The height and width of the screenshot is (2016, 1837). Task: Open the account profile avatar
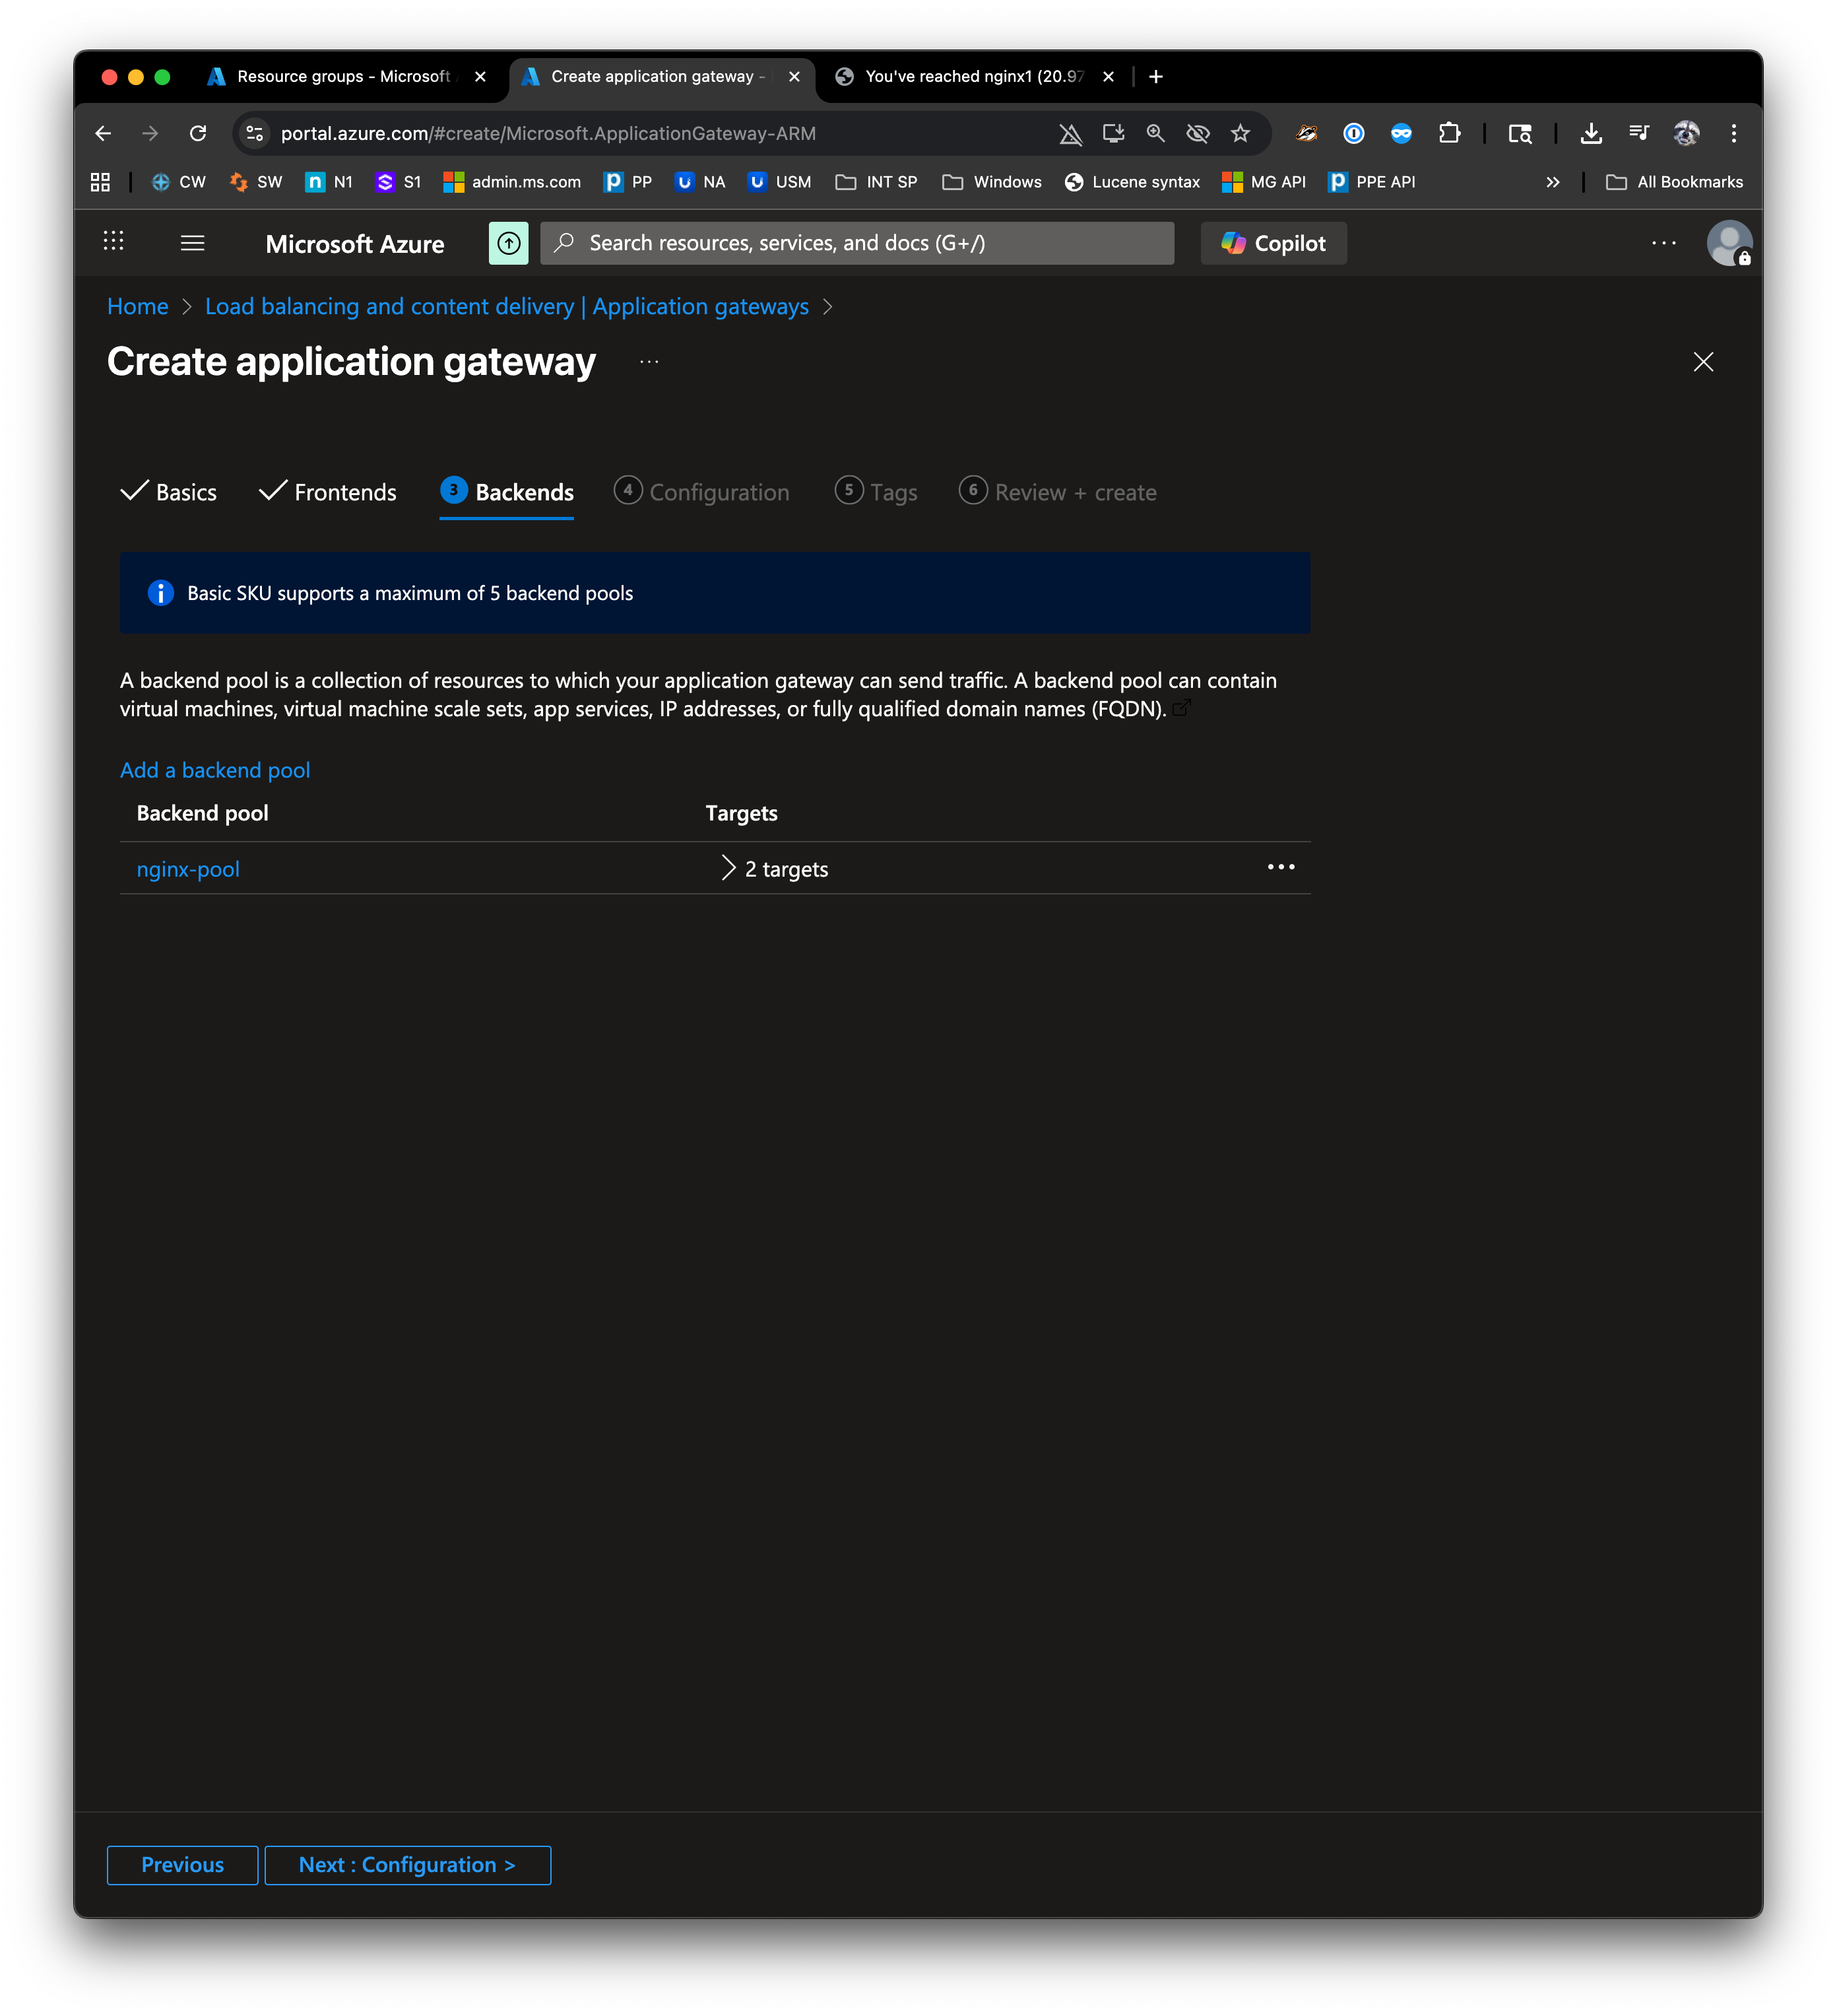pyautogui.click(x=1728, y=243)
